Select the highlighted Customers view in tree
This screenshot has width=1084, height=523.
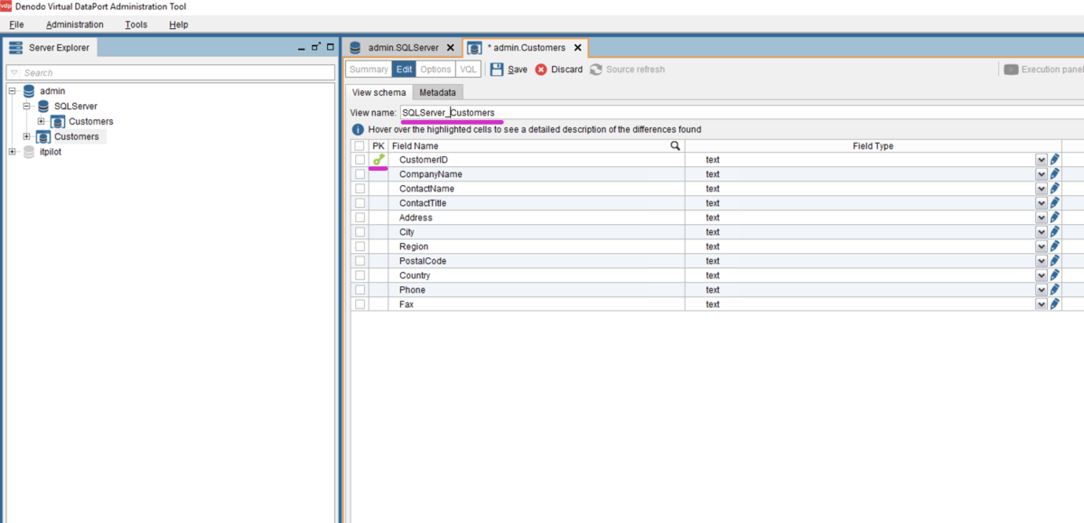coord(77,136)
